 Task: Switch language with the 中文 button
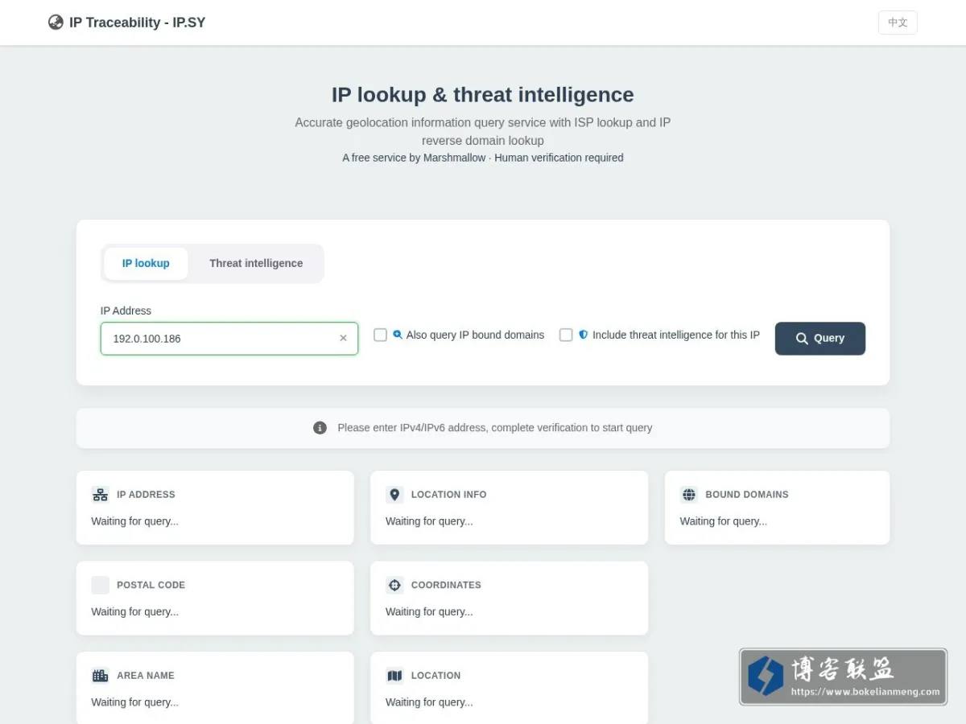click(898, 23)
